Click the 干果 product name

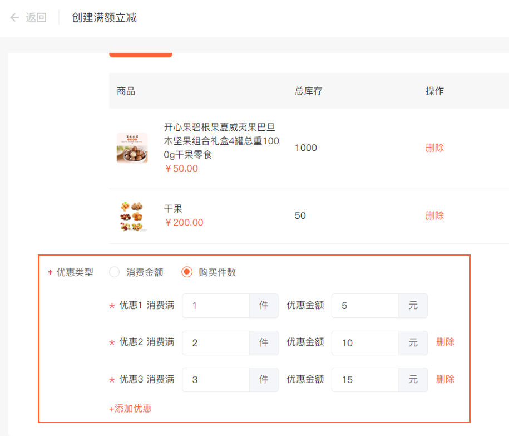coord(173,209)
